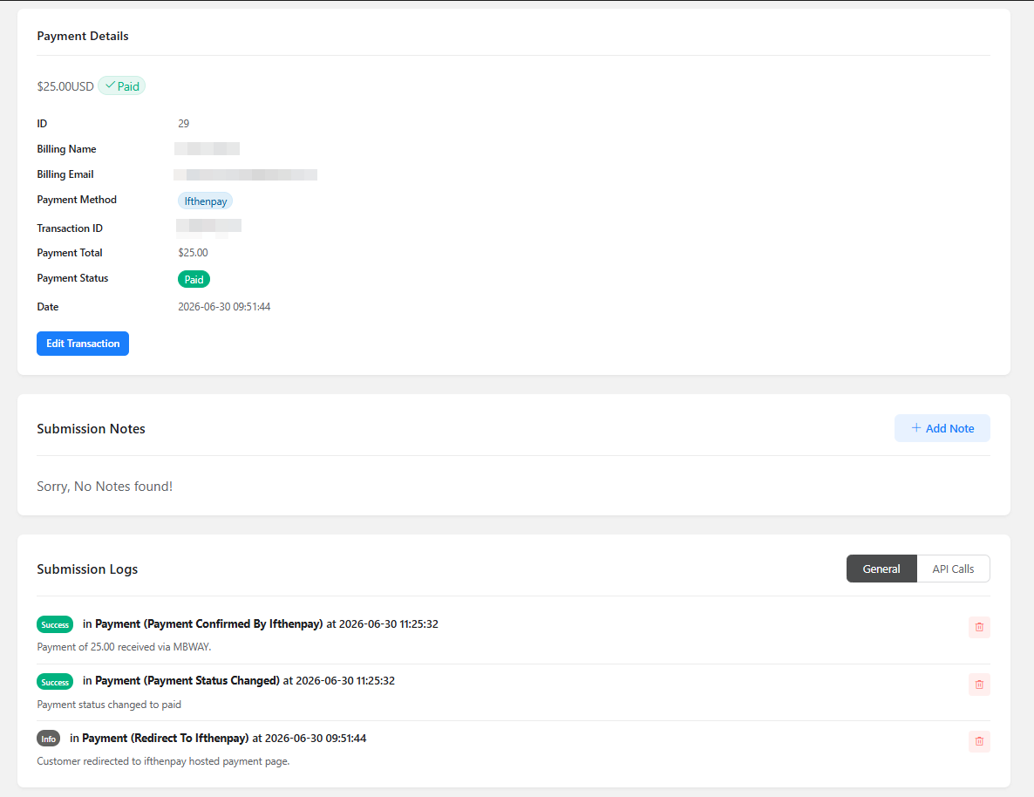Click the Ifthenpay payment method badge

[205, 201]
